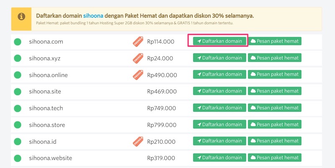Image resolution: width=335 pixels, height=168 pixels.
Task: Open the sihoona link in banner
Action: coord(93,16)
